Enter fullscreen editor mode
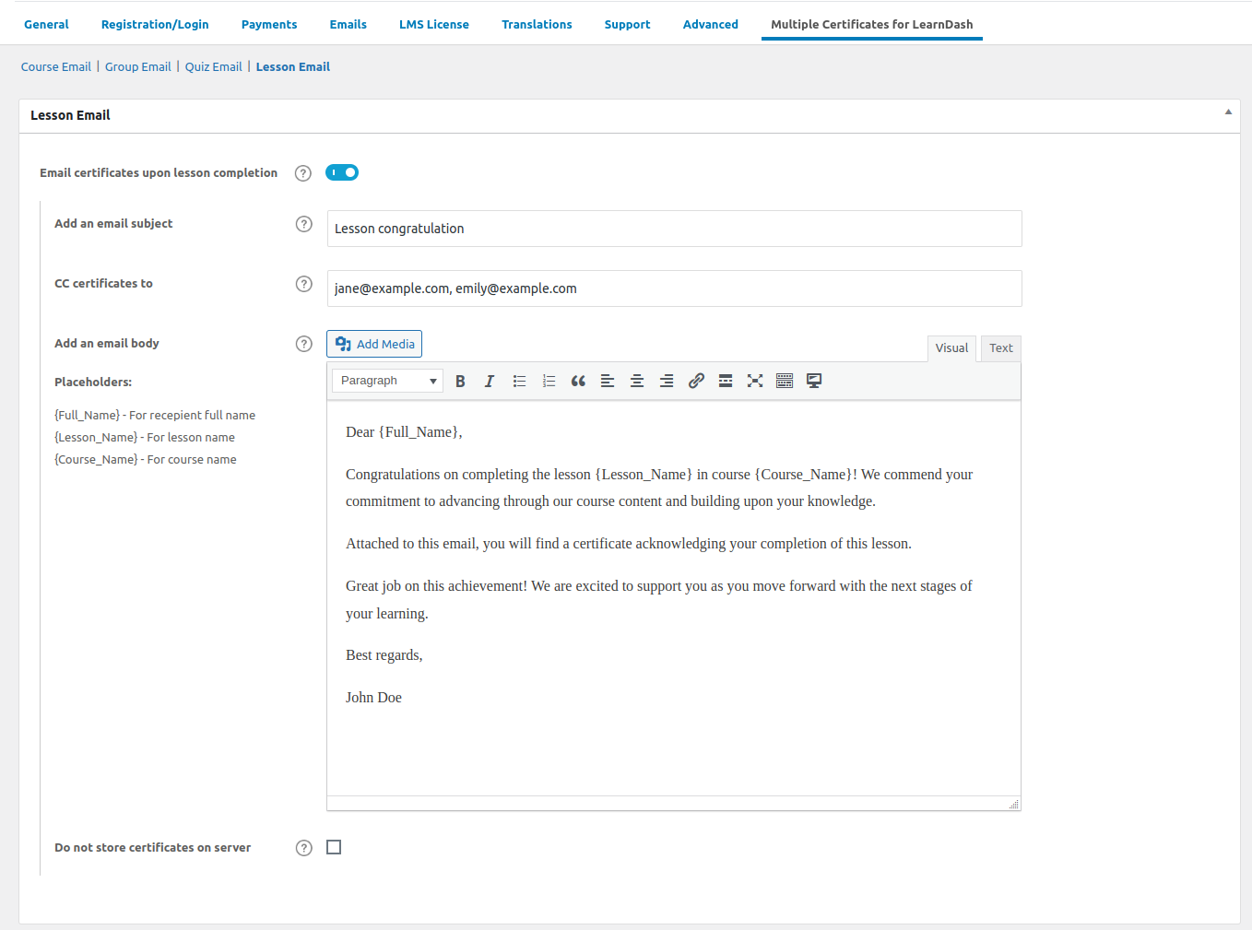Screen dimensions: 1252x930 pos(755,381)
